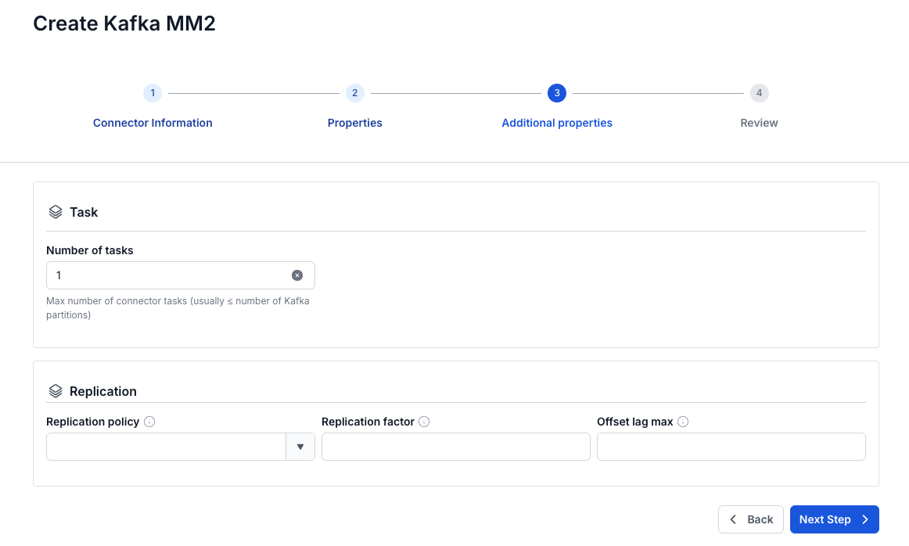Screen dimensions: 909x546
Task: Focus the Number of tasks input
Action: tap(180, 275)
